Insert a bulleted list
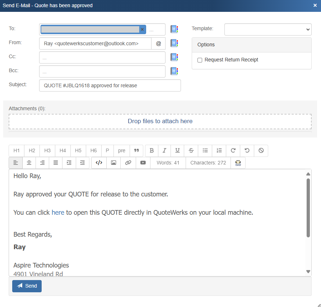Viewport: 321px width, 307px height. 205,150
